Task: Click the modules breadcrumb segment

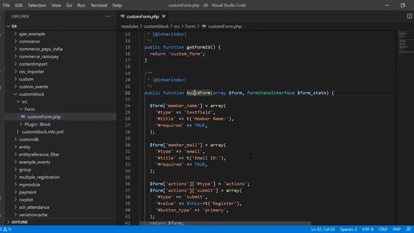Action: pyautogui.click(x=129, y=26)
